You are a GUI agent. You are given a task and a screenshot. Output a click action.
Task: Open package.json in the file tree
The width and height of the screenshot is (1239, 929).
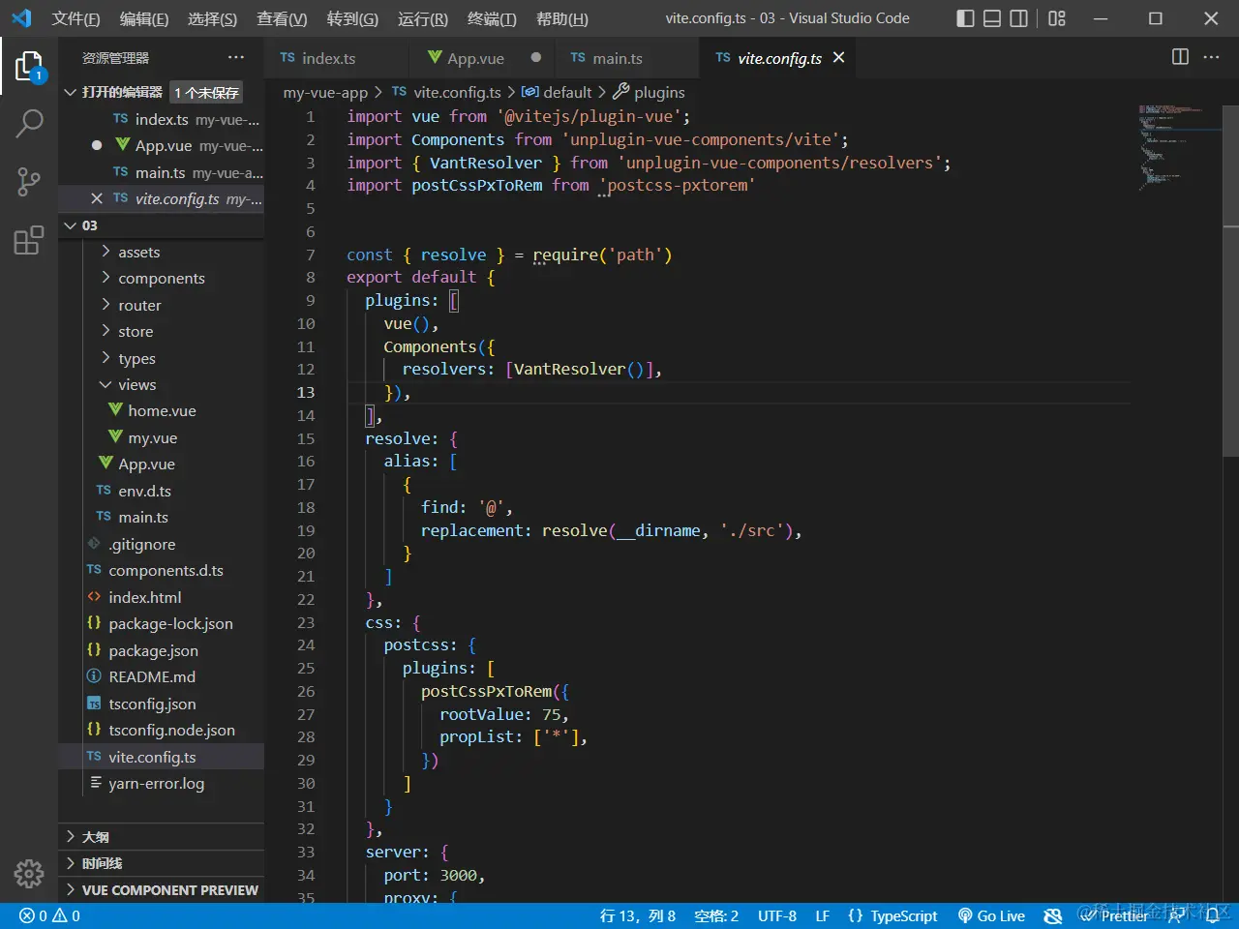pos(153,651)
